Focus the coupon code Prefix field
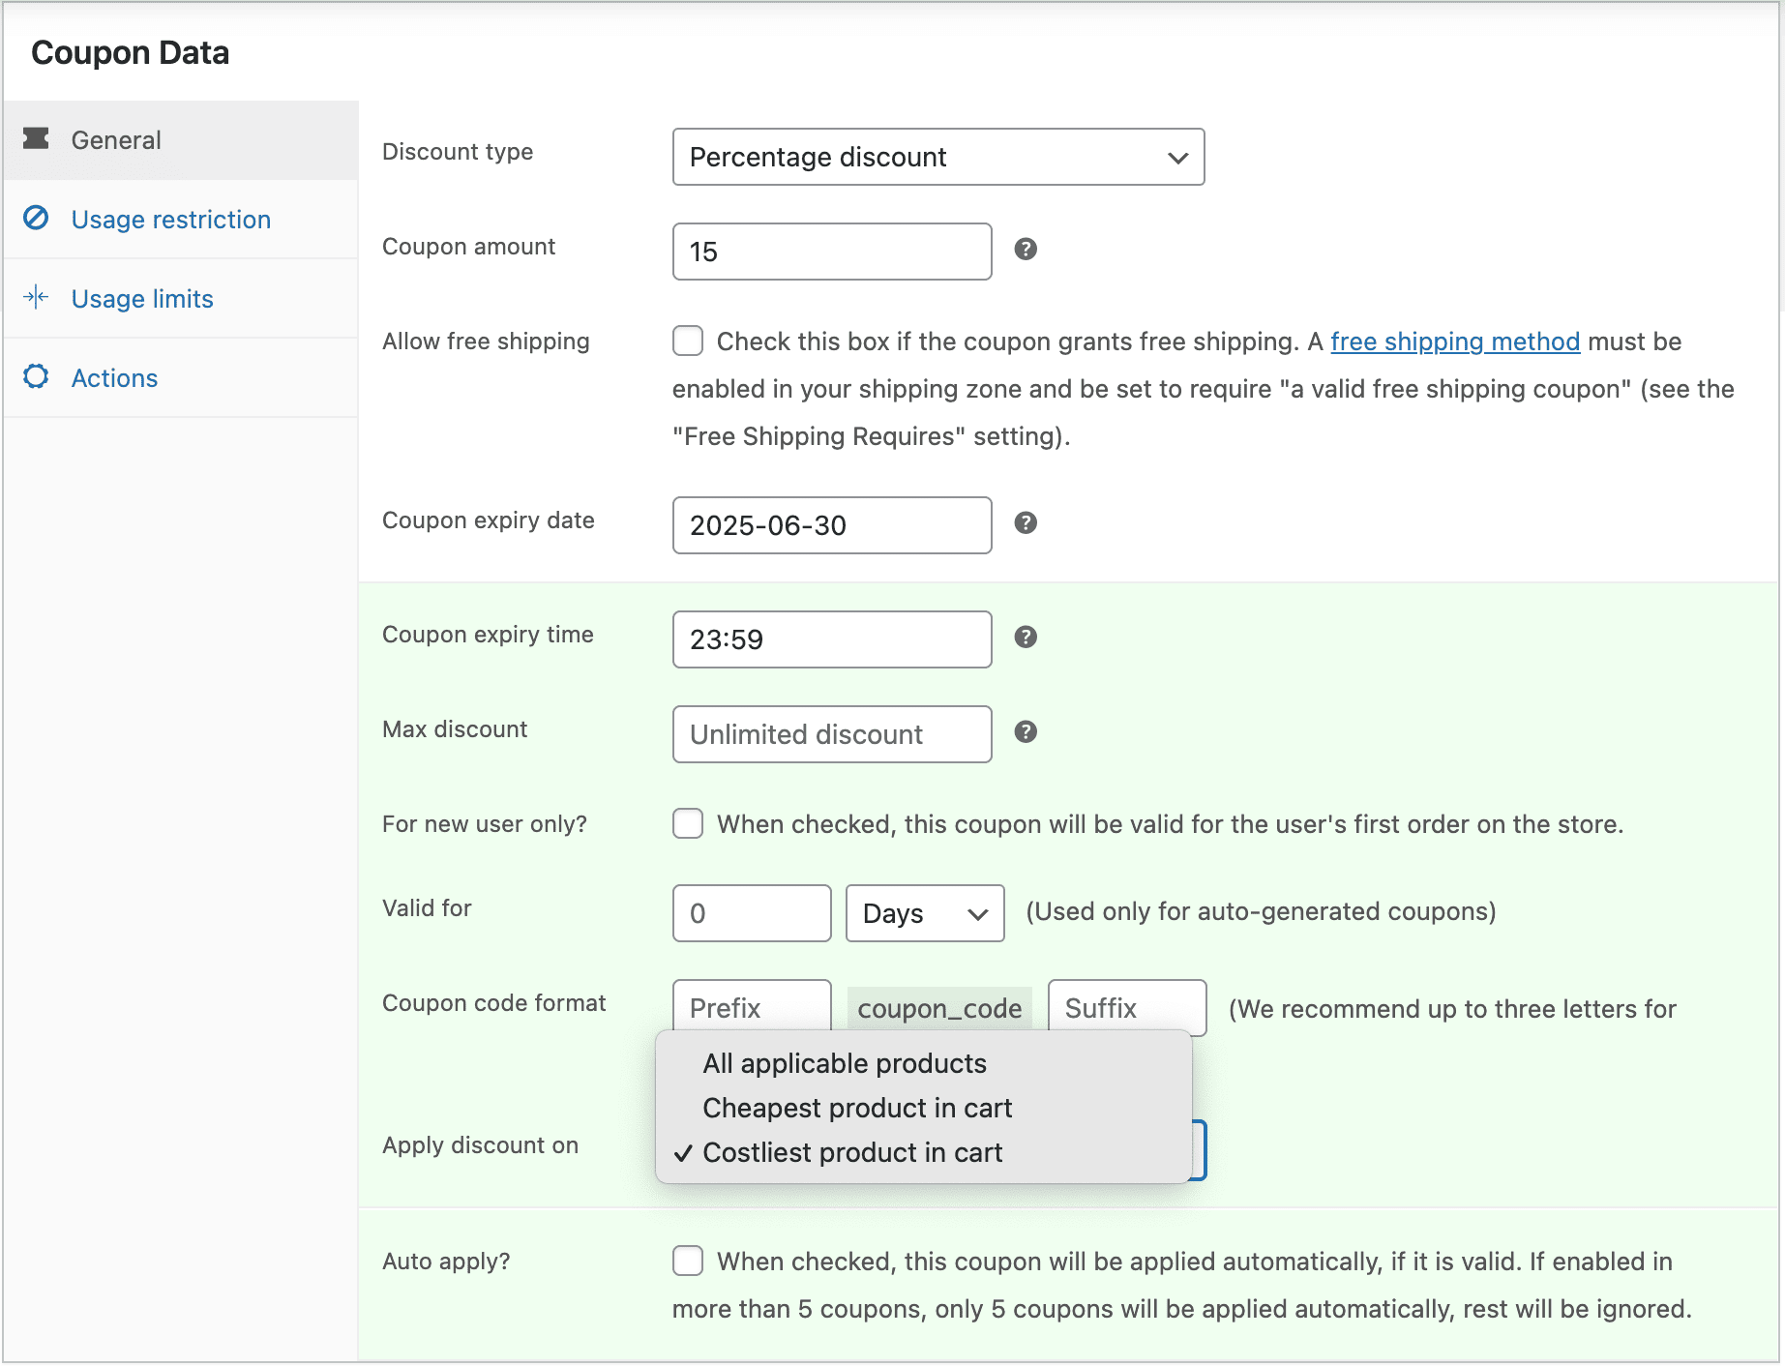This screenshot has width=1785, height=1366. click(751, 1006)
